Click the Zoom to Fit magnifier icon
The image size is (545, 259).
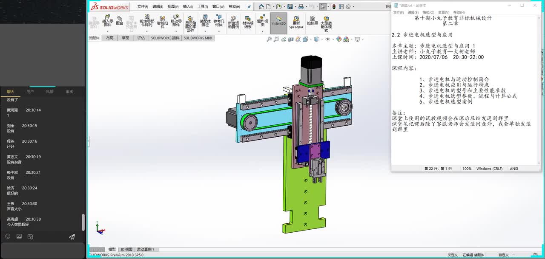[x=269, y=39]
